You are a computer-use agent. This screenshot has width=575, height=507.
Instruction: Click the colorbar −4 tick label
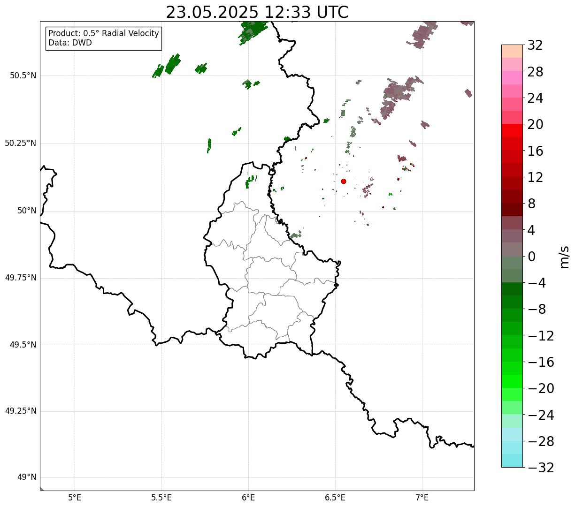tap(537, 283)
